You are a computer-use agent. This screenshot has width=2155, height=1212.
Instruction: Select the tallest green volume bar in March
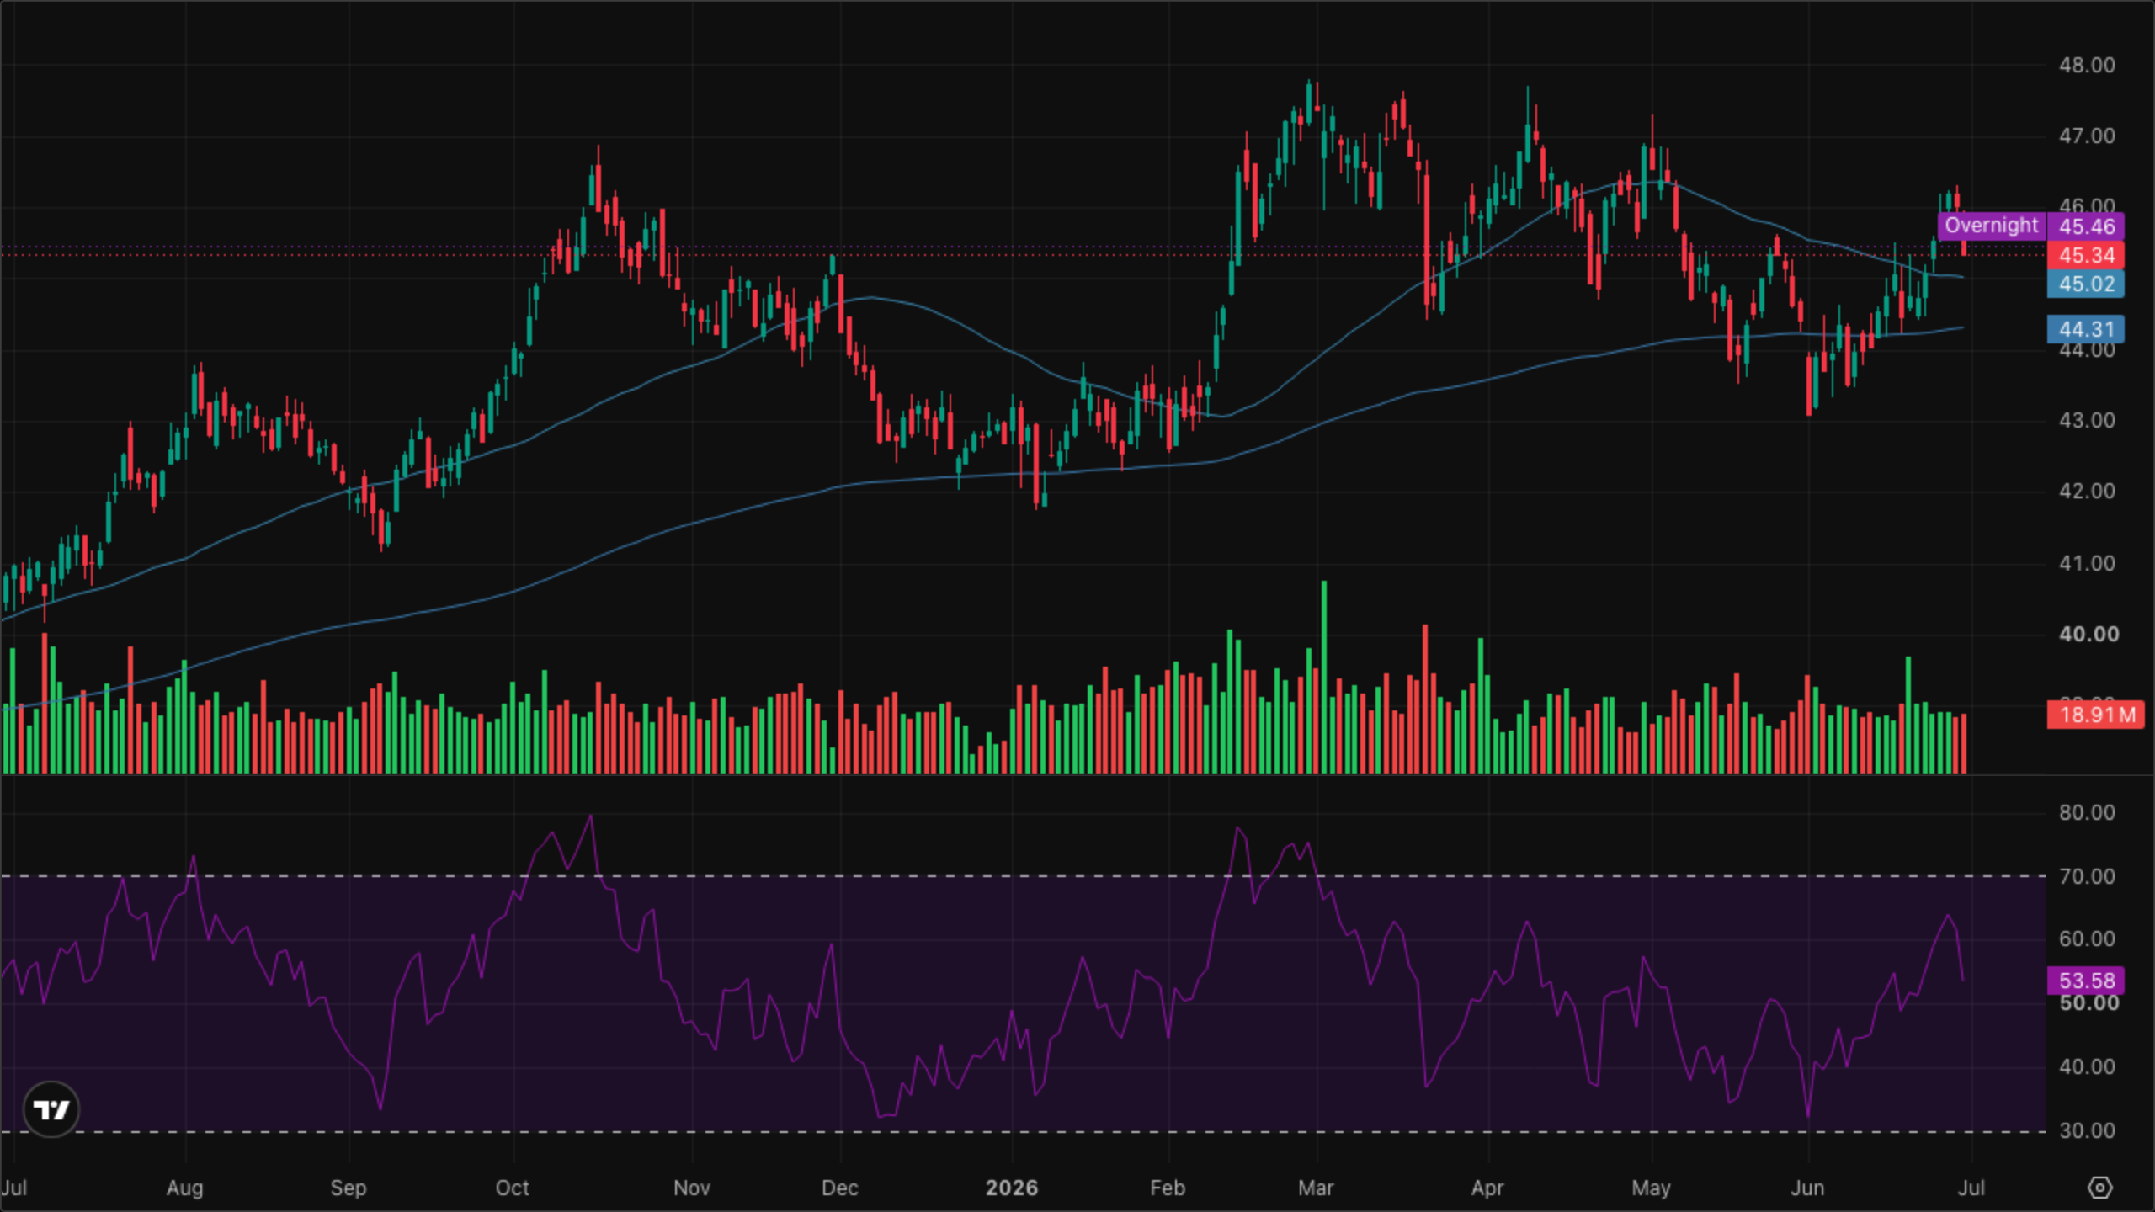pos(1324,677)
